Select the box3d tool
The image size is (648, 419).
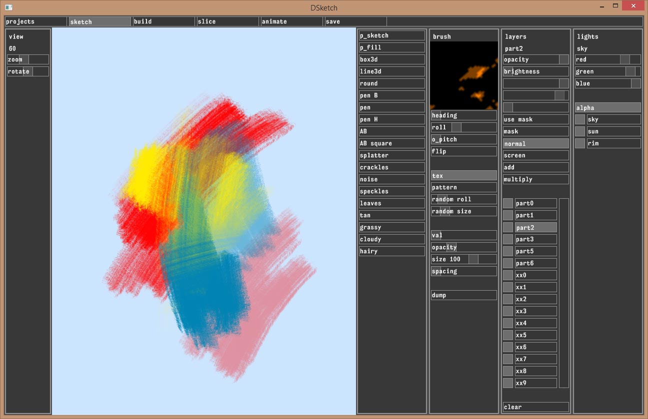pyautogui.click(x=391, y=59)
